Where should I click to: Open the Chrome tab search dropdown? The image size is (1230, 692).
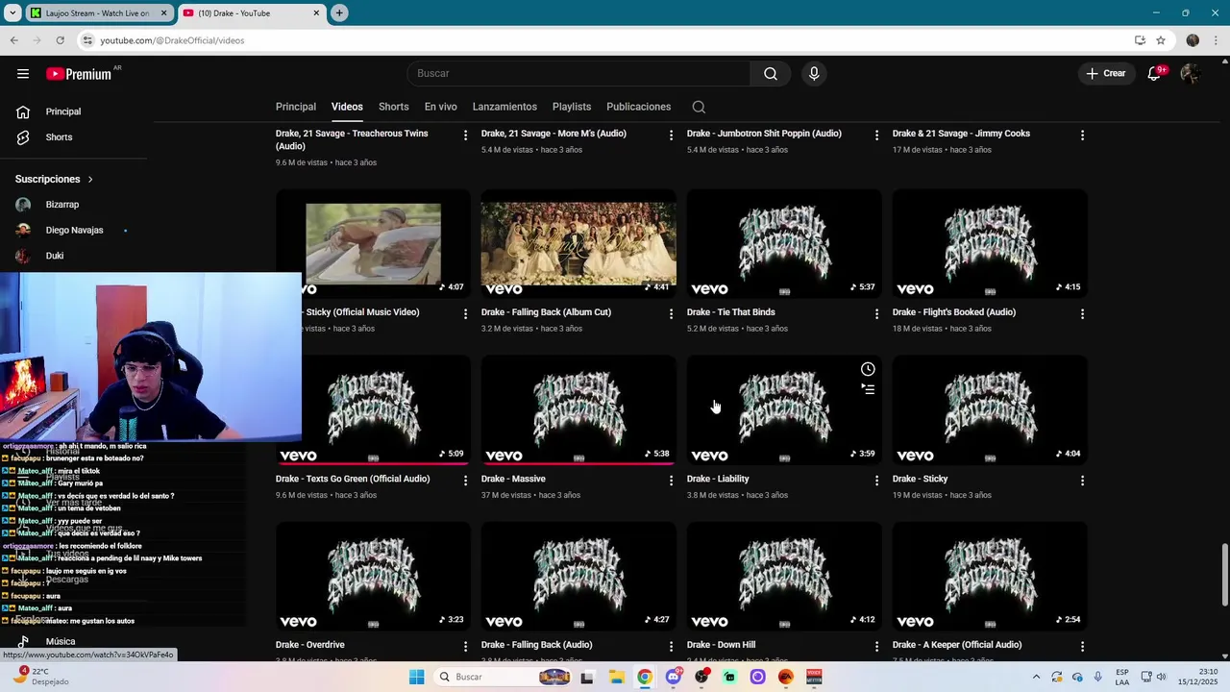12,13
